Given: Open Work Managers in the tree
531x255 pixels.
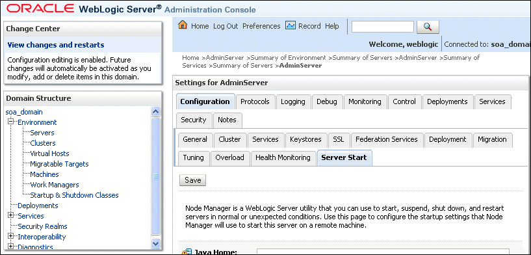Looking at the screenshot, I should tap(55, 185).
